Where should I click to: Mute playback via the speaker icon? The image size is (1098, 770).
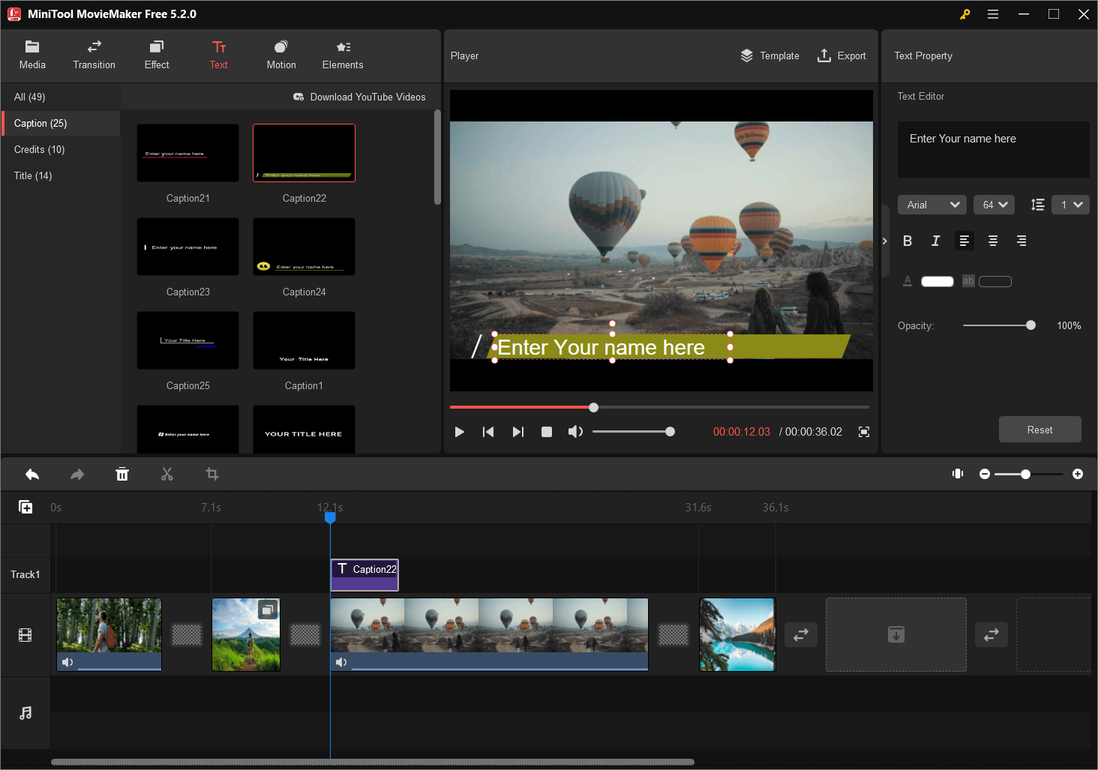point(575,431)
